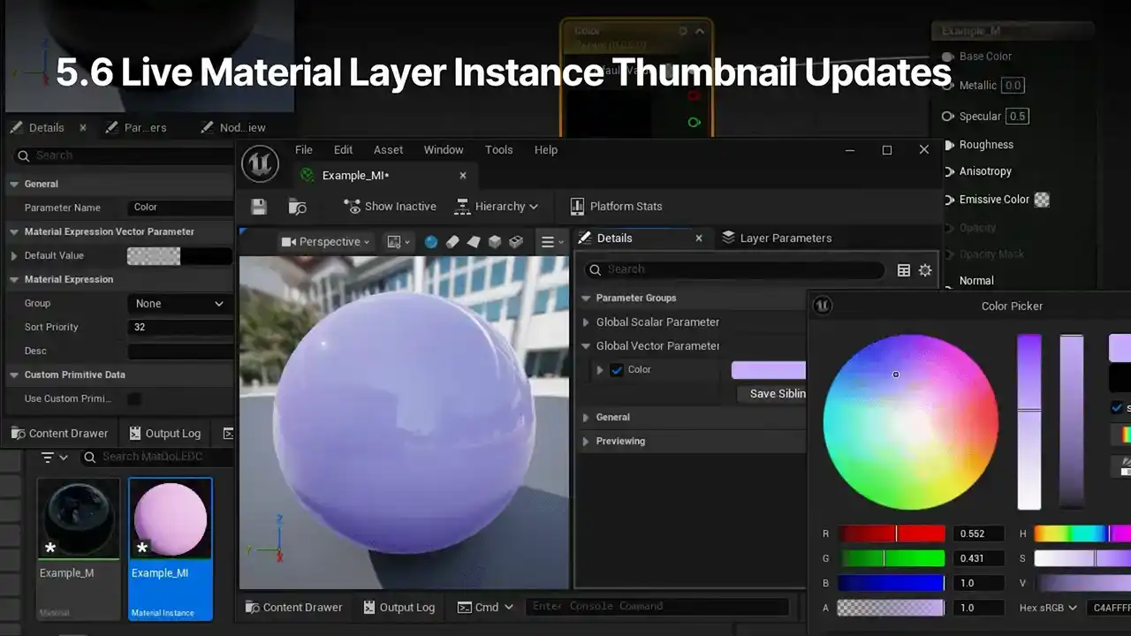Open the Perspective viewport dropdown
Image resolution: width=1131 pixels, height=636 pixels.
coord(326,242)
